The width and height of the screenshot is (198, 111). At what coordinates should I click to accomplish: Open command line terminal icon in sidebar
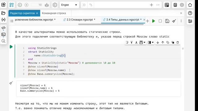[x=3, y=34]
